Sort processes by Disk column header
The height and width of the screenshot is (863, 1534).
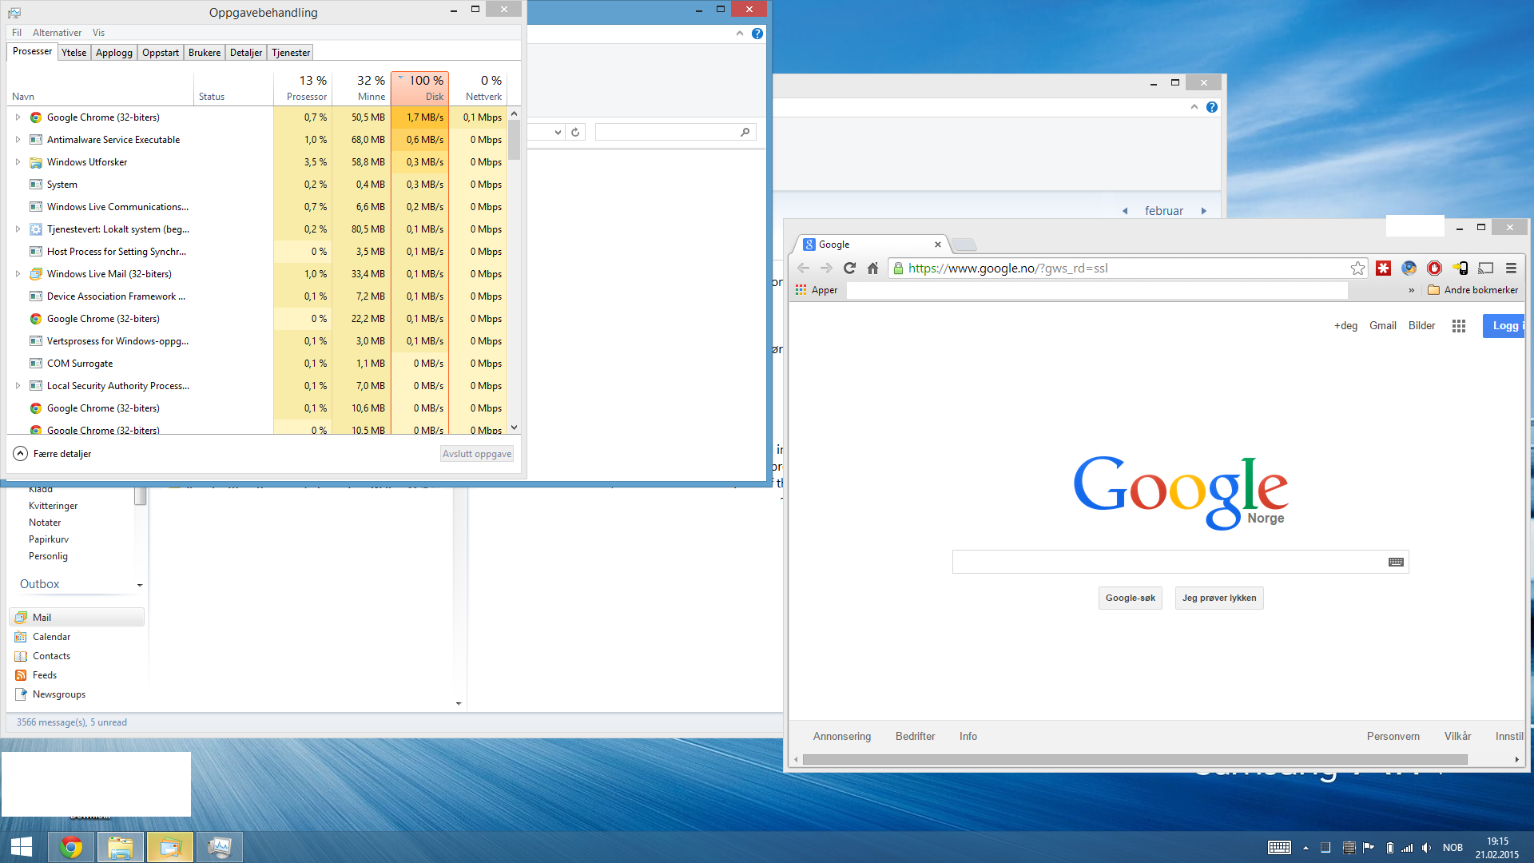click(420, 88)
